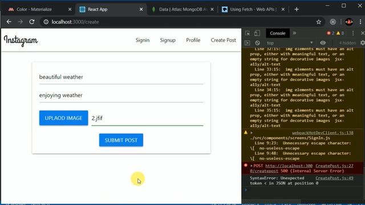
Task: Click the console input prompt chevron
Action: (246, 190)
